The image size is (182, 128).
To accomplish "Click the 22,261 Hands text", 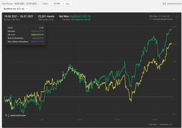I will tap(46, 16).
